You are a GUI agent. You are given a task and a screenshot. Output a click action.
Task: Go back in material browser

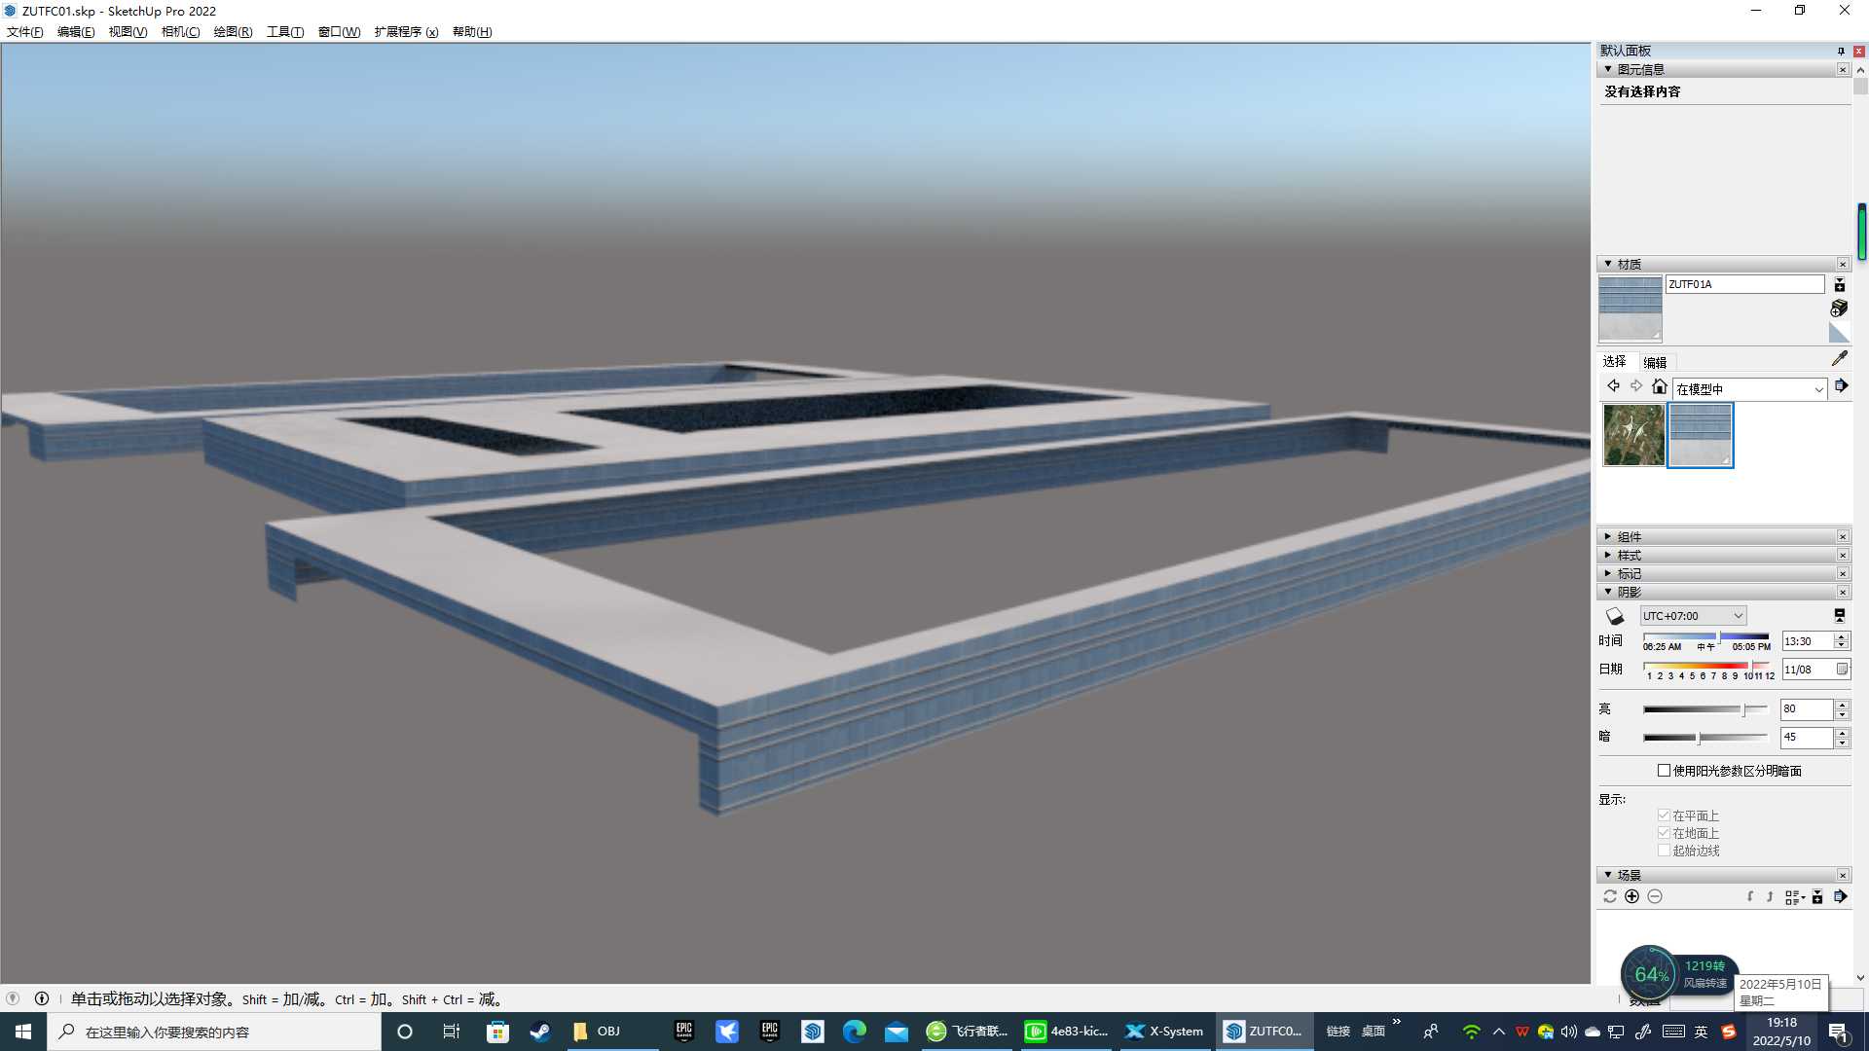(1613, 386)
